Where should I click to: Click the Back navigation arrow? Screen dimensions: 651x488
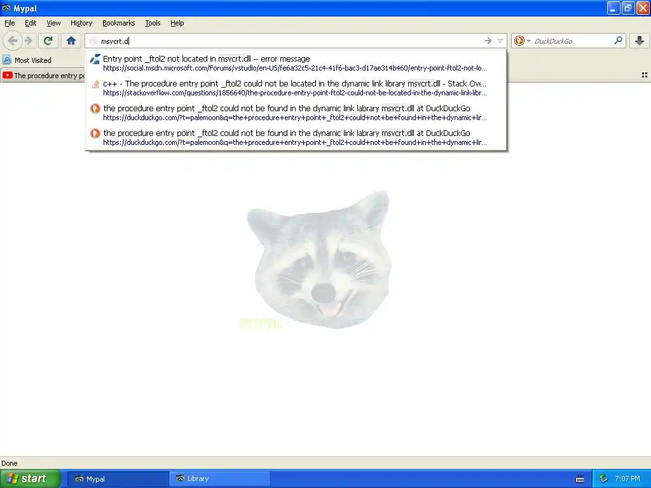point(13,41)
